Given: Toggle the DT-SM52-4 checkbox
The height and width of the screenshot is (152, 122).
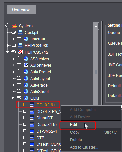Looking at the screenshot, I should pos(25,131).
